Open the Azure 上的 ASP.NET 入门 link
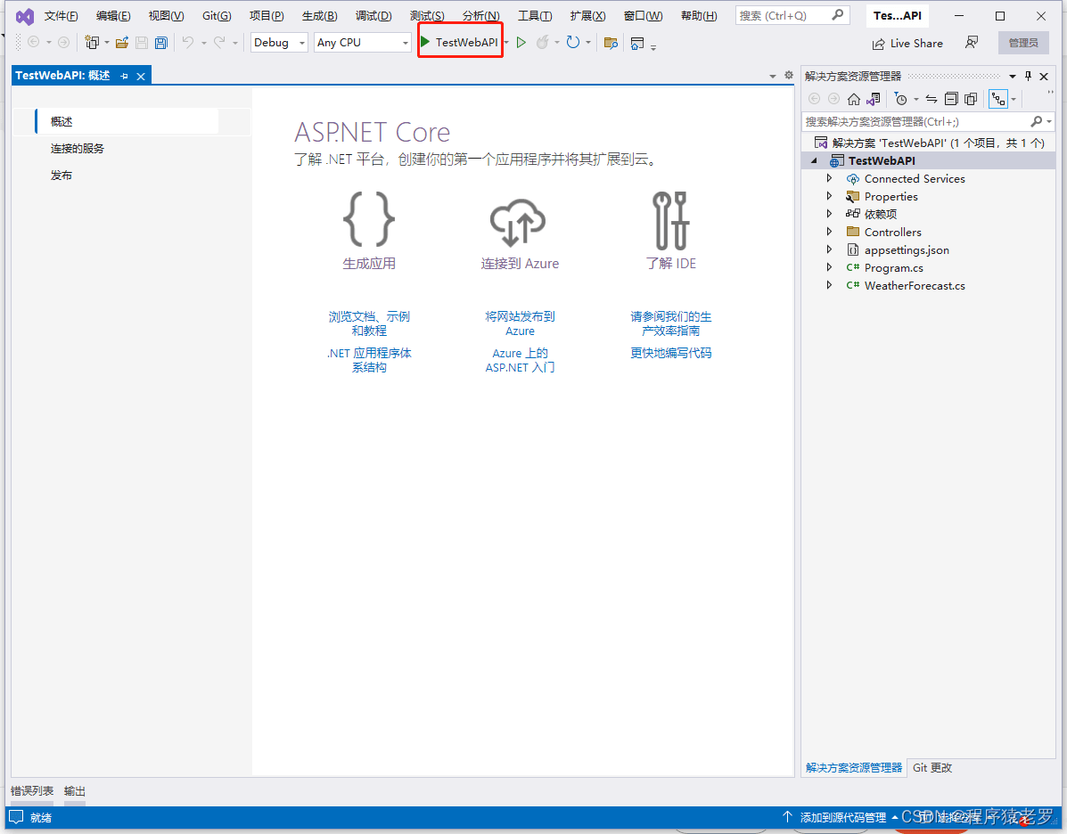This screenshot has height=834, width=1067. pos(520,360)
